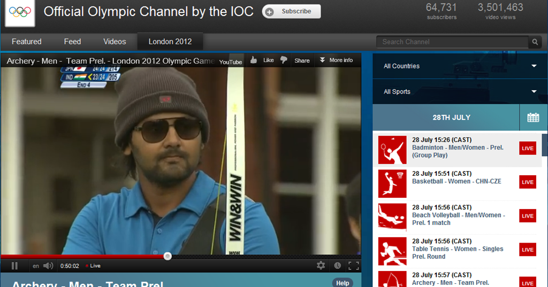
Task: Click the Watch Later clock icon
Action: [337, 266]
